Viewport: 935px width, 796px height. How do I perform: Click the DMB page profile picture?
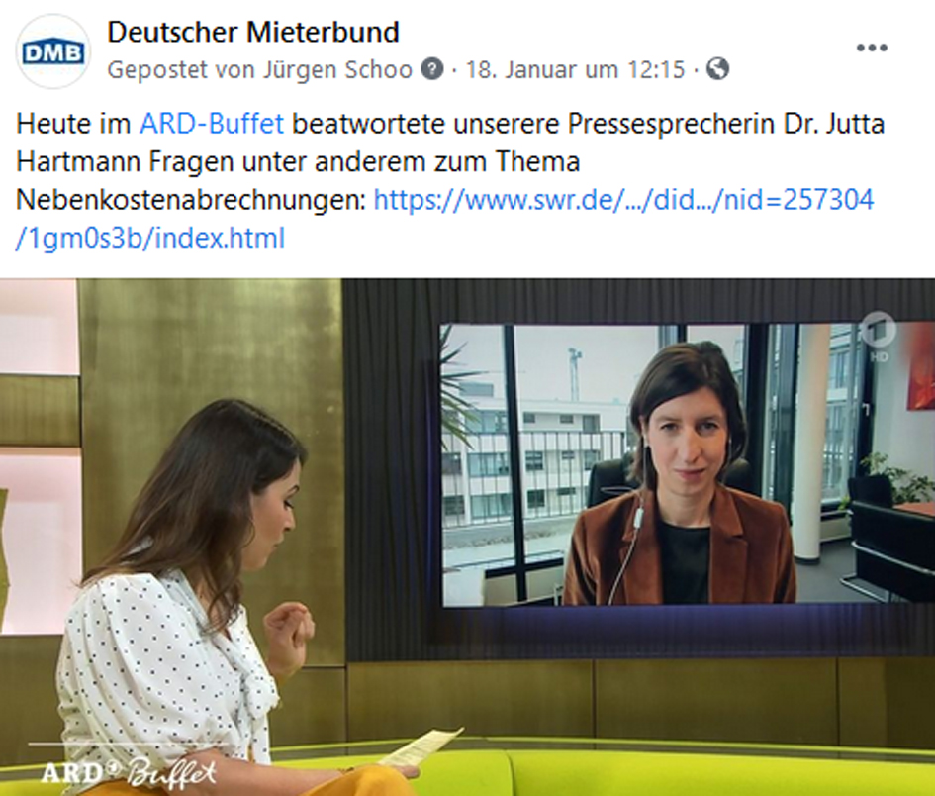[53, 51]
